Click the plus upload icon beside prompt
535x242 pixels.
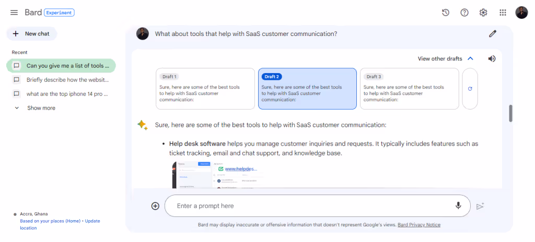(155, 206)
